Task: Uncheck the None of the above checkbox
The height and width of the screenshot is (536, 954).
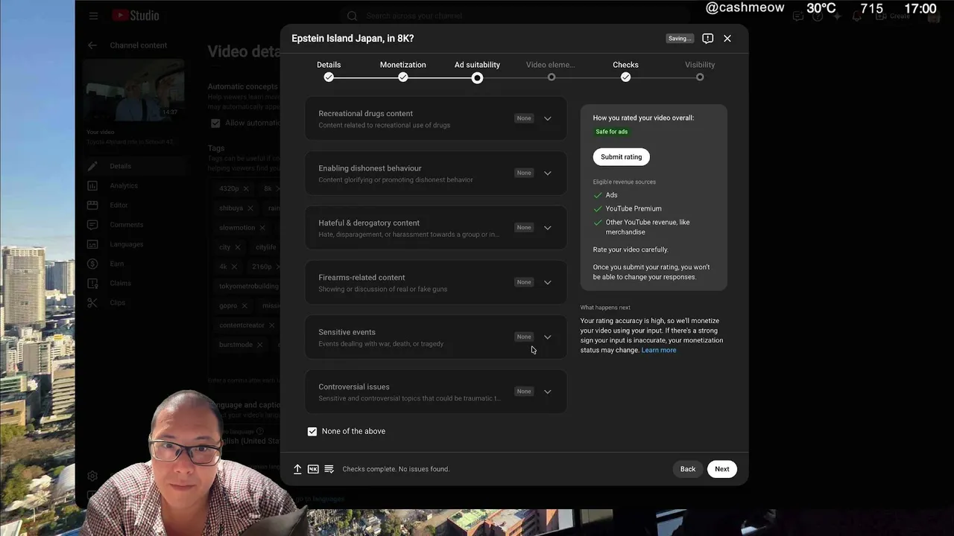Action: click(312, 432)
